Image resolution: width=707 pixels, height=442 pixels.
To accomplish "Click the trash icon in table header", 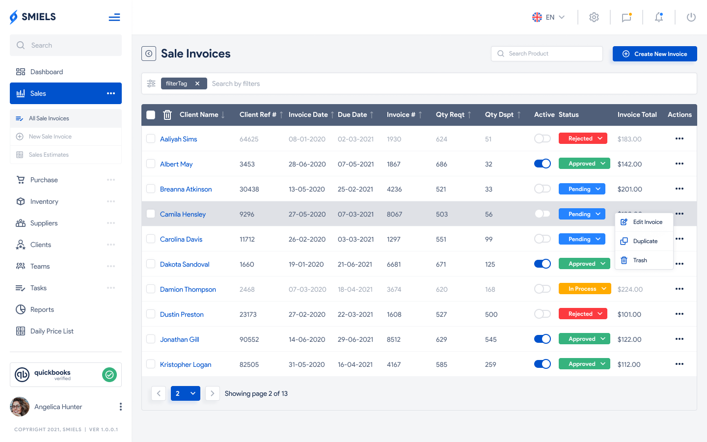I will pyautogui.click(x=167, y=115).
